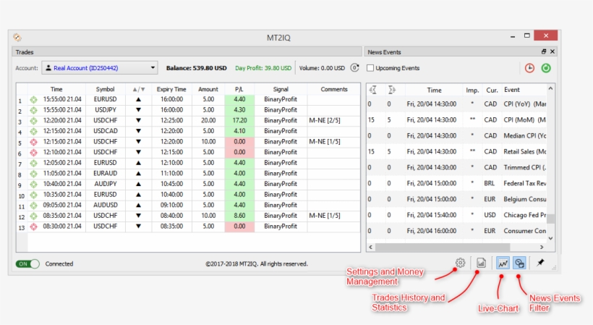593x325 pixels.
Task: Float the News Events panel
Action: coord(544,51)
